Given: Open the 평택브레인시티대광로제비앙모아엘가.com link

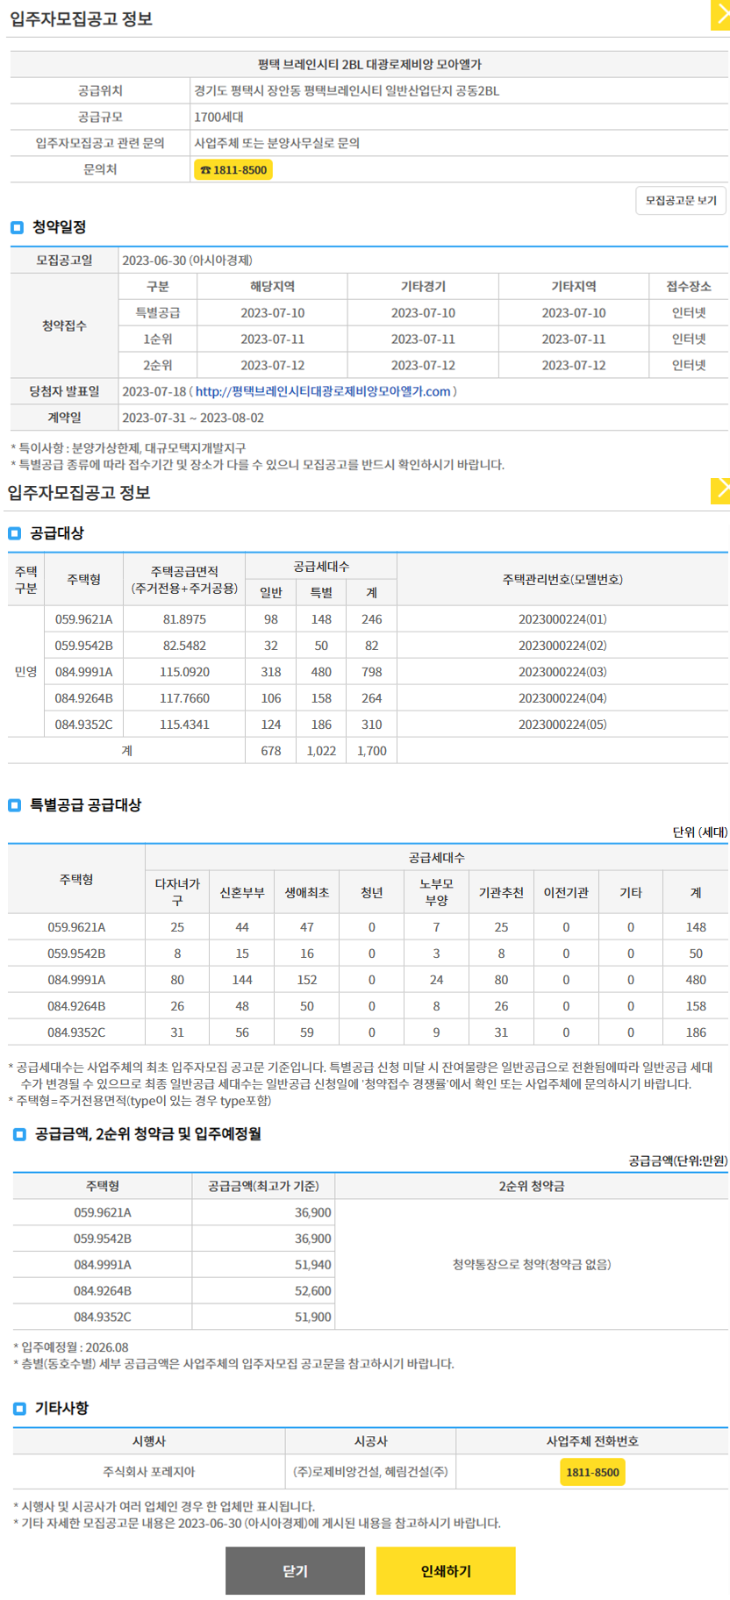Looking at the screenshot, I should click(323, 391).
